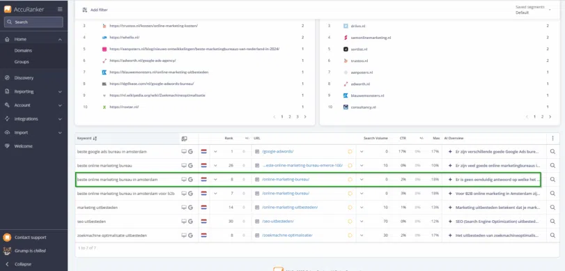Viewport: 565px width, 271px height.
Task: Go to Groups in the sidebar
Action: 22,61
